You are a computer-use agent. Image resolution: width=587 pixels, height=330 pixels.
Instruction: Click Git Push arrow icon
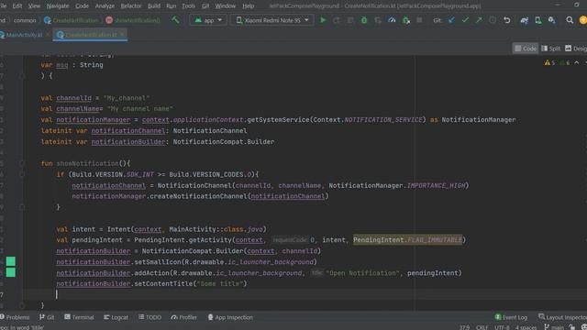[x=479, y=20]
